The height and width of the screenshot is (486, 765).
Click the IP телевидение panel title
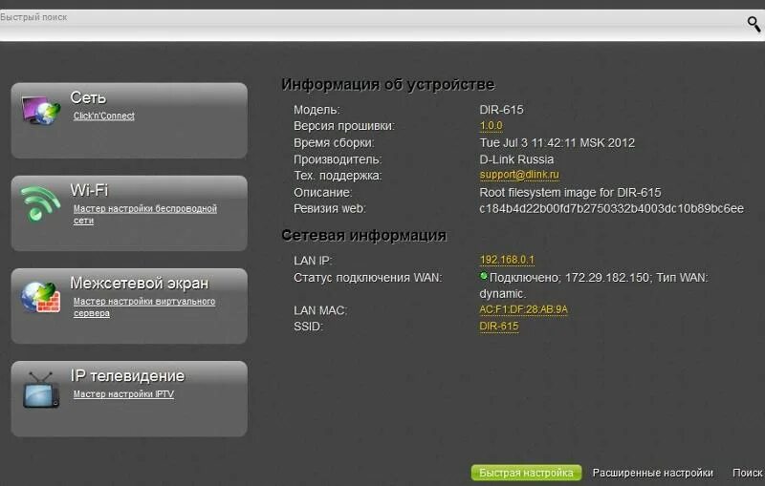point(127,376)
